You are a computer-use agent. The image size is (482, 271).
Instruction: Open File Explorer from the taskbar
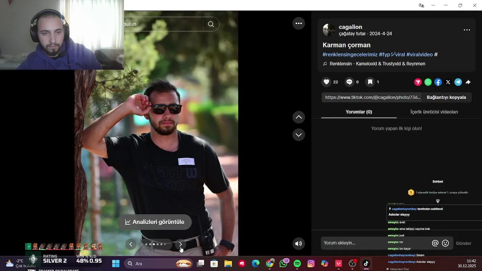click(228, 263)
